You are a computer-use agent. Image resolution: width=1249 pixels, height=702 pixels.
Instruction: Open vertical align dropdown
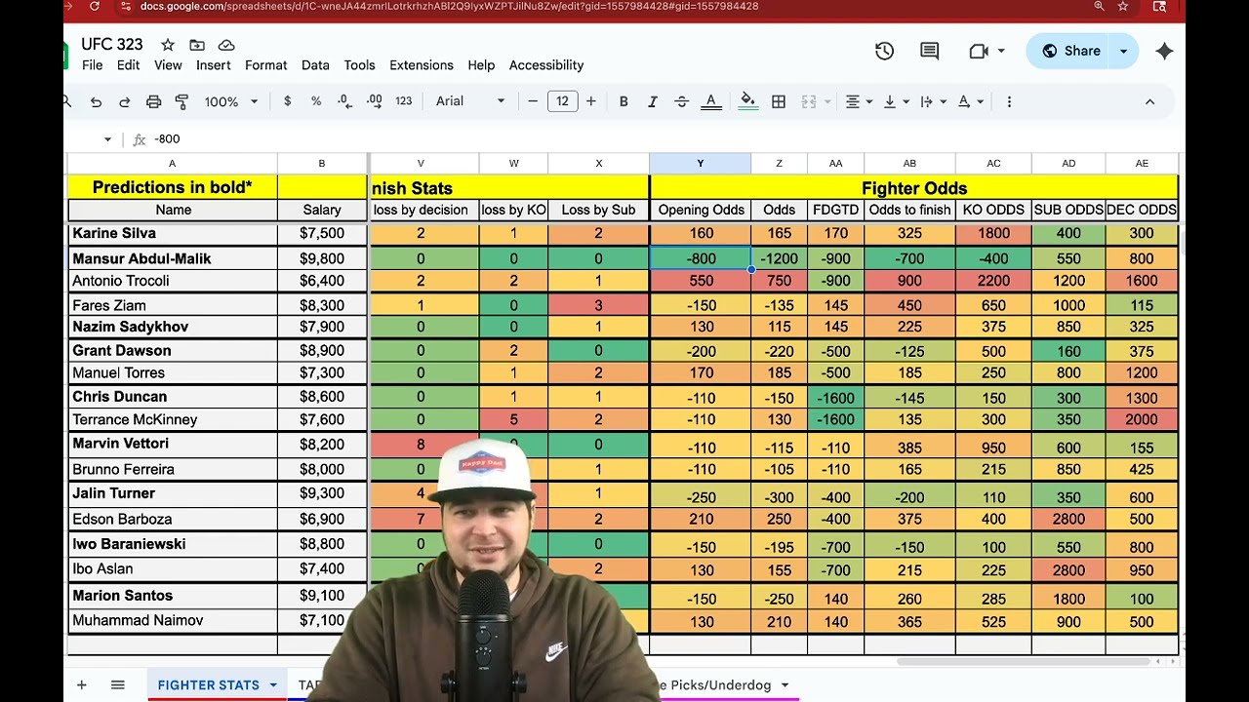[895, 101]
